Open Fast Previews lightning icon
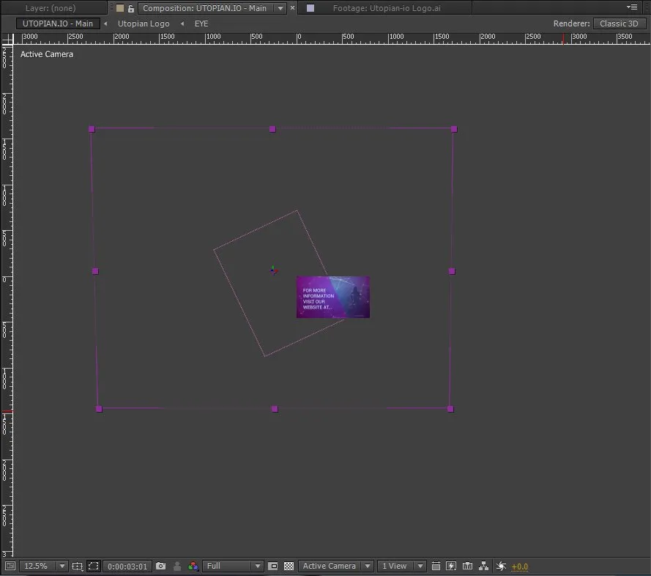Viewport: 651px width, 576px height. pyautogui.click(x=451, y=566)
